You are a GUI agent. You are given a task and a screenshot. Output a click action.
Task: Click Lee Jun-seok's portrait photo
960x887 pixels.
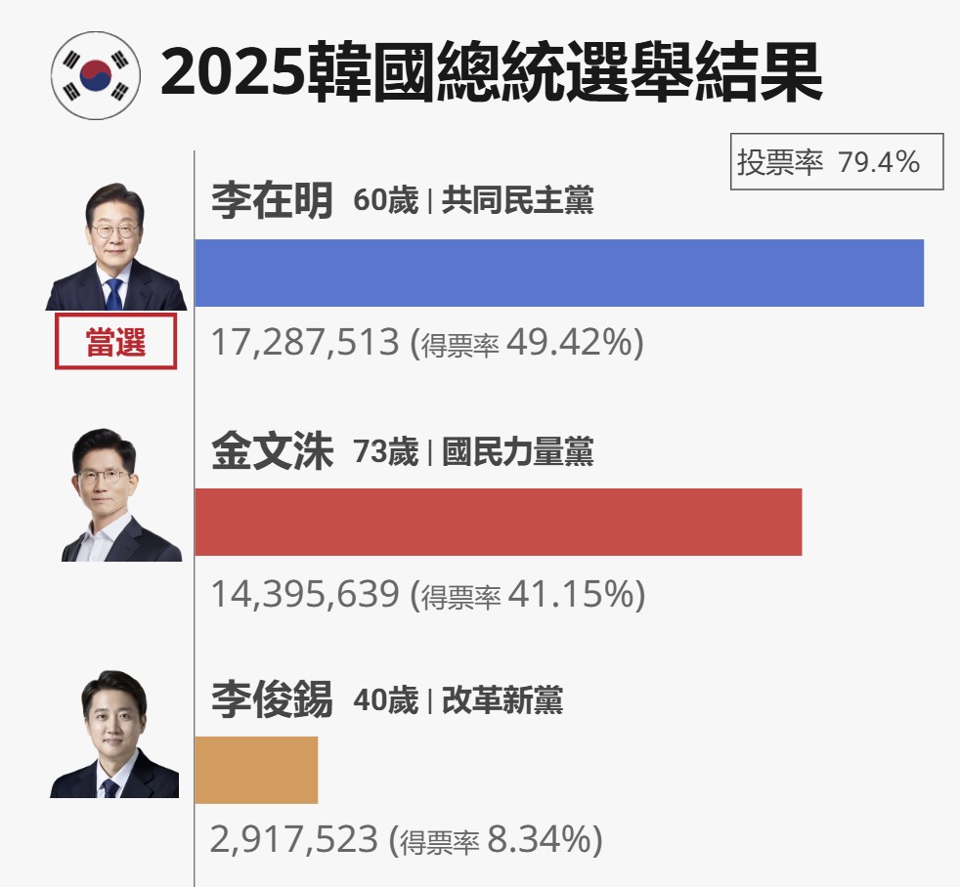click(x=114, y=734)
